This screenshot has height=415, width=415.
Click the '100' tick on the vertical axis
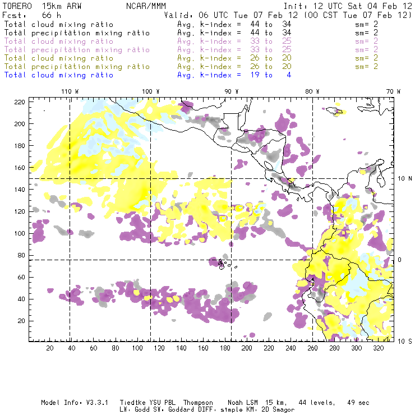[20, 233]
